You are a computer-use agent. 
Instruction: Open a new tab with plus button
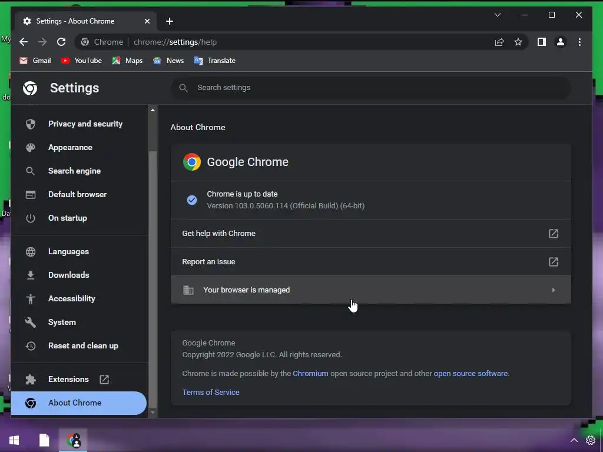[x=170, y=21]
